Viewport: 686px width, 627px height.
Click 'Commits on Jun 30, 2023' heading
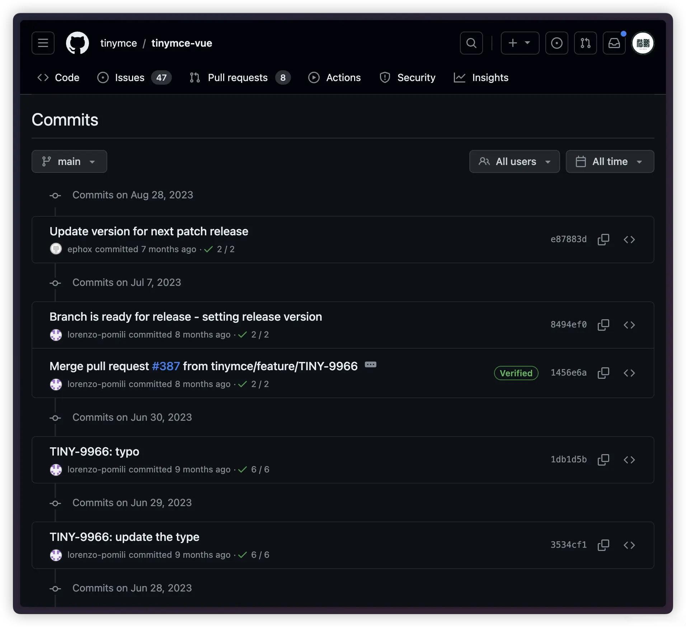point(132,417)
